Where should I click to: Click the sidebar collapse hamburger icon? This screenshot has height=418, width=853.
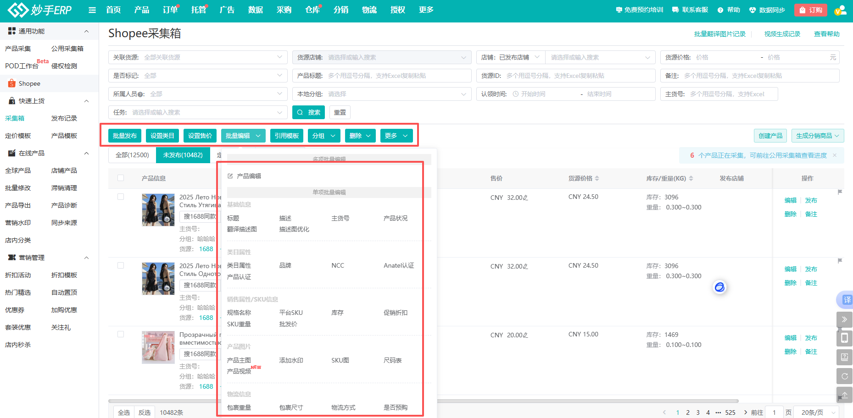(92, 10)
